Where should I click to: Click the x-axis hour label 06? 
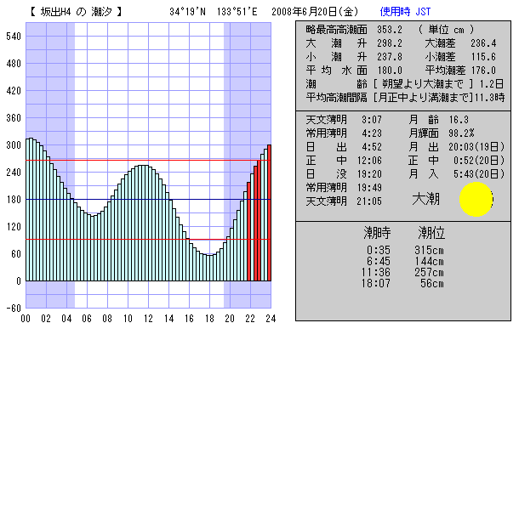click(x=87, y=319)
